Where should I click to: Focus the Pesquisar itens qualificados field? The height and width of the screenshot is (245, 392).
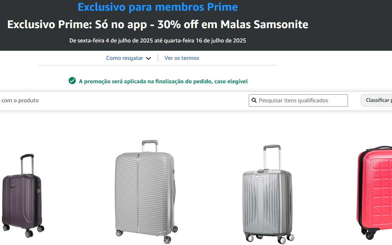tap(302, 101)
